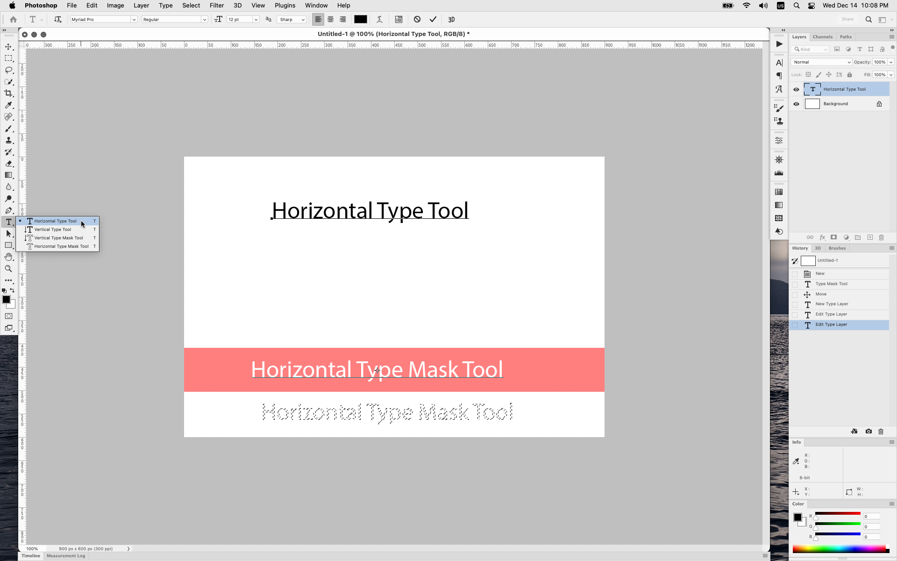Switch to the Channels tab

pos(823,36)
